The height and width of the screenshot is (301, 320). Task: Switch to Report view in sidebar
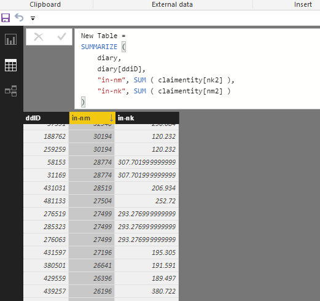[x=10, y=39]
